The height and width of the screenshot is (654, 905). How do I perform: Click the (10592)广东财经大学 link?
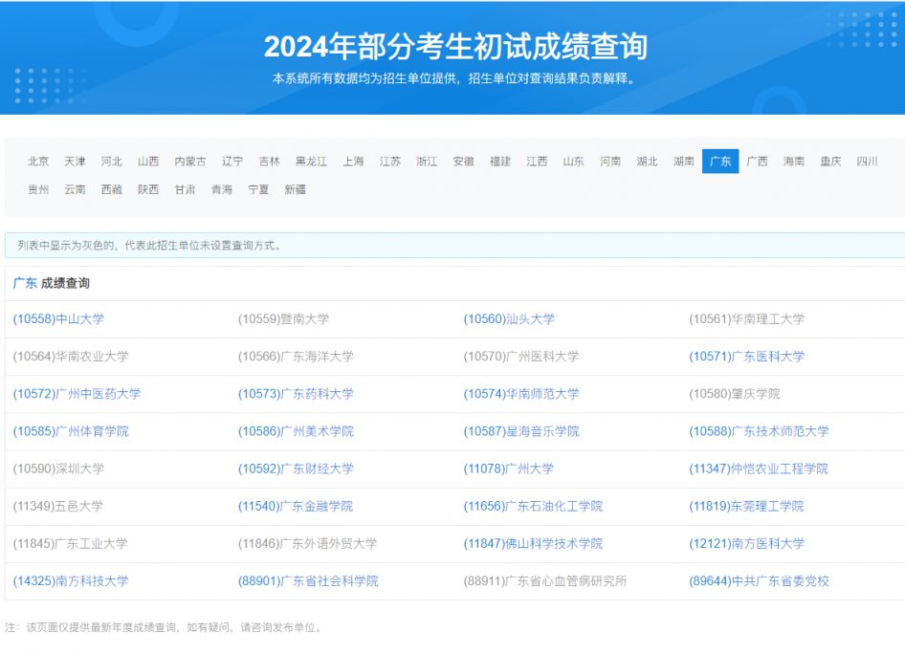point(296,469)
